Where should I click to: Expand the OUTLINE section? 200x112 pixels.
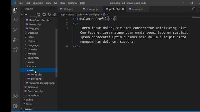(28, 109)
